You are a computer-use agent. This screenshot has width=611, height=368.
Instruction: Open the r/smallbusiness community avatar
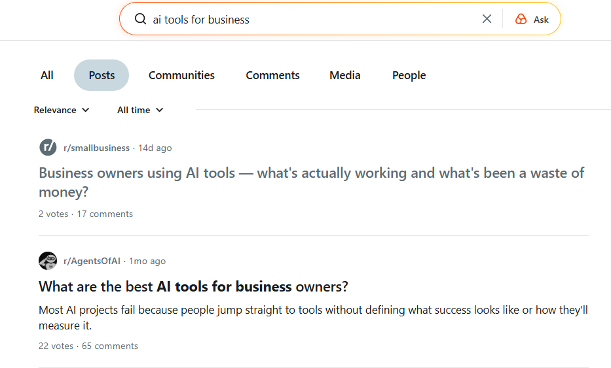(48, 148)
